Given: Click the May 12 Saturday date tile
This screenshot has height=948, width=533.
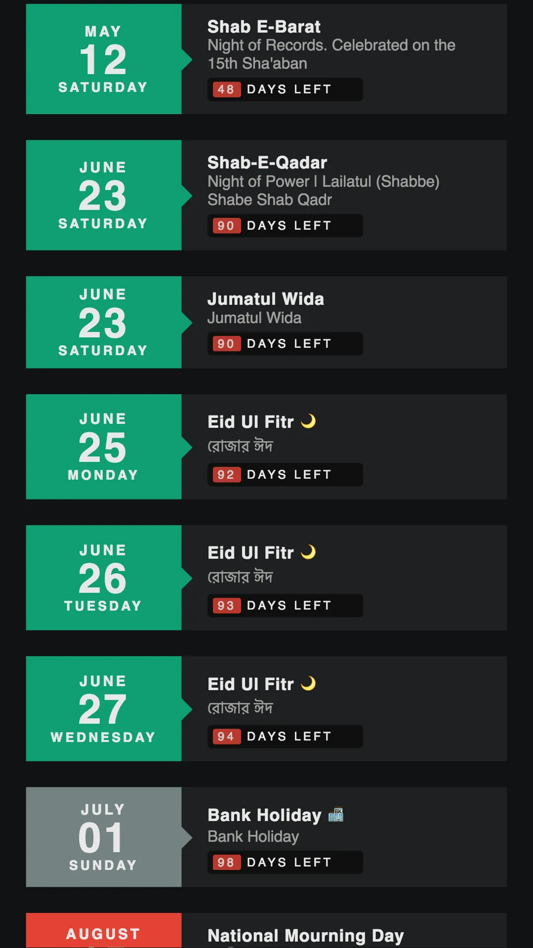Looking at the screenshot, I should (104, 59).
